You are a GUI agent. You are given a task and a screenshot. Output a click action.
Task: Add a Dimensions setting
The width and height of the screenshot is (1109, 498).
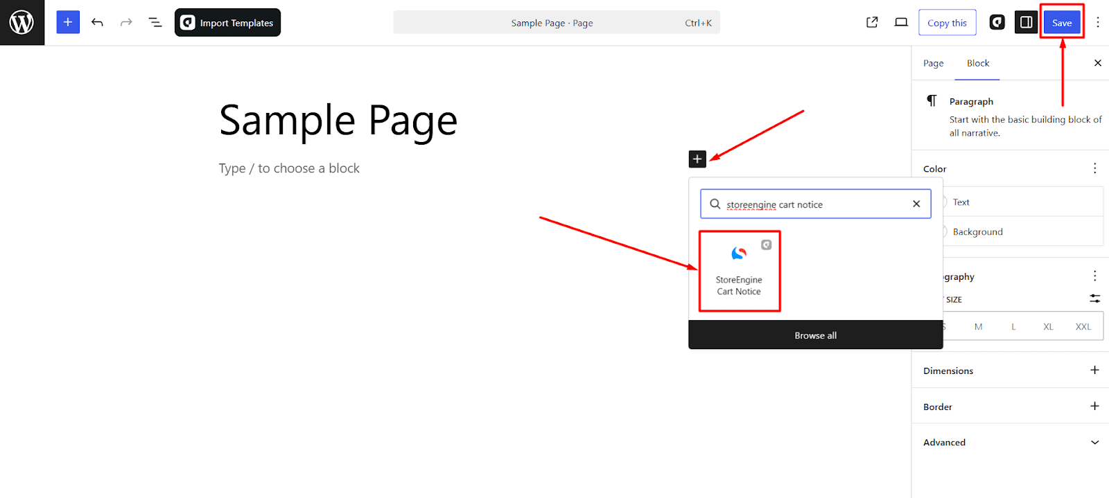tap(1094, 370)
